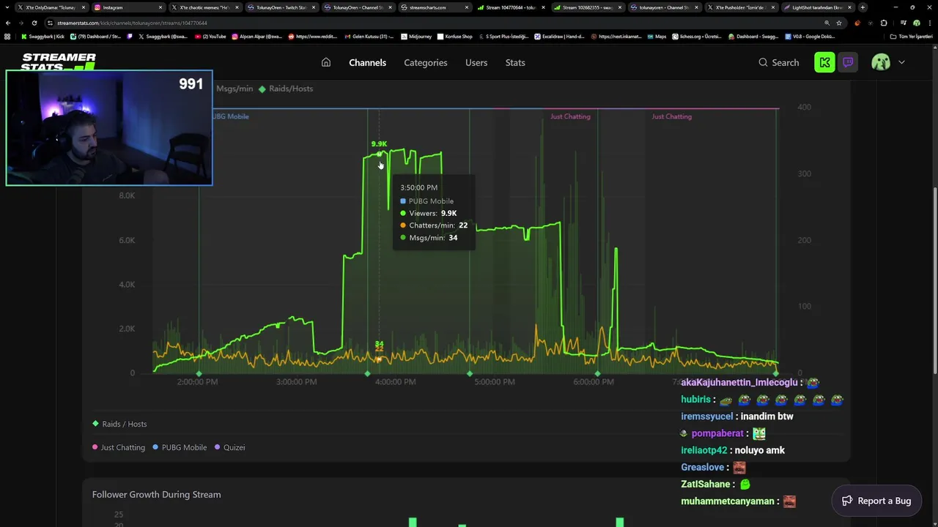Open browser zoom magnifier icon in address bar
The width and height of the screenshot is (938, 527).
tap(827, 23)
